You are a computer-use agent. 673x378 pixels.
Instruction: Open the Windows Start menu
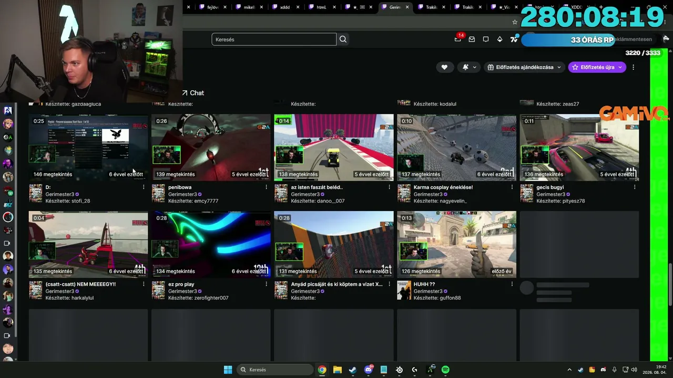click(228, 370)
